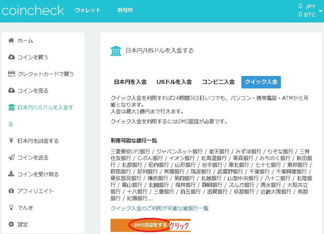Open 設定 in the sidebar
Screen dimensions: 324x234
pos(23,224)
